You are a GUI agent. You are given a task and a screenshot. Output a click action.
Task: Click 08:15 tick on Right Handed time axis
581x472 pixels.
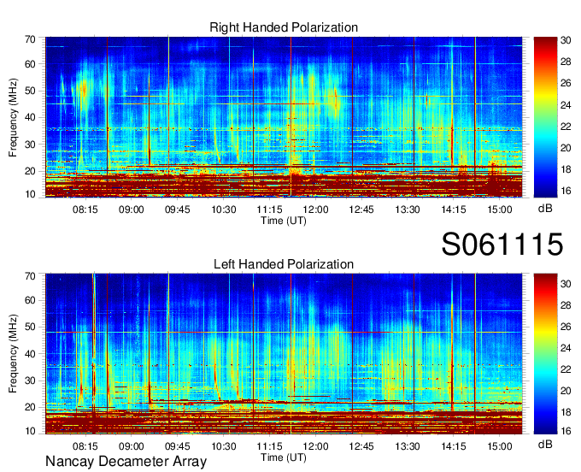pyautogui.click(x=85, y=209)
